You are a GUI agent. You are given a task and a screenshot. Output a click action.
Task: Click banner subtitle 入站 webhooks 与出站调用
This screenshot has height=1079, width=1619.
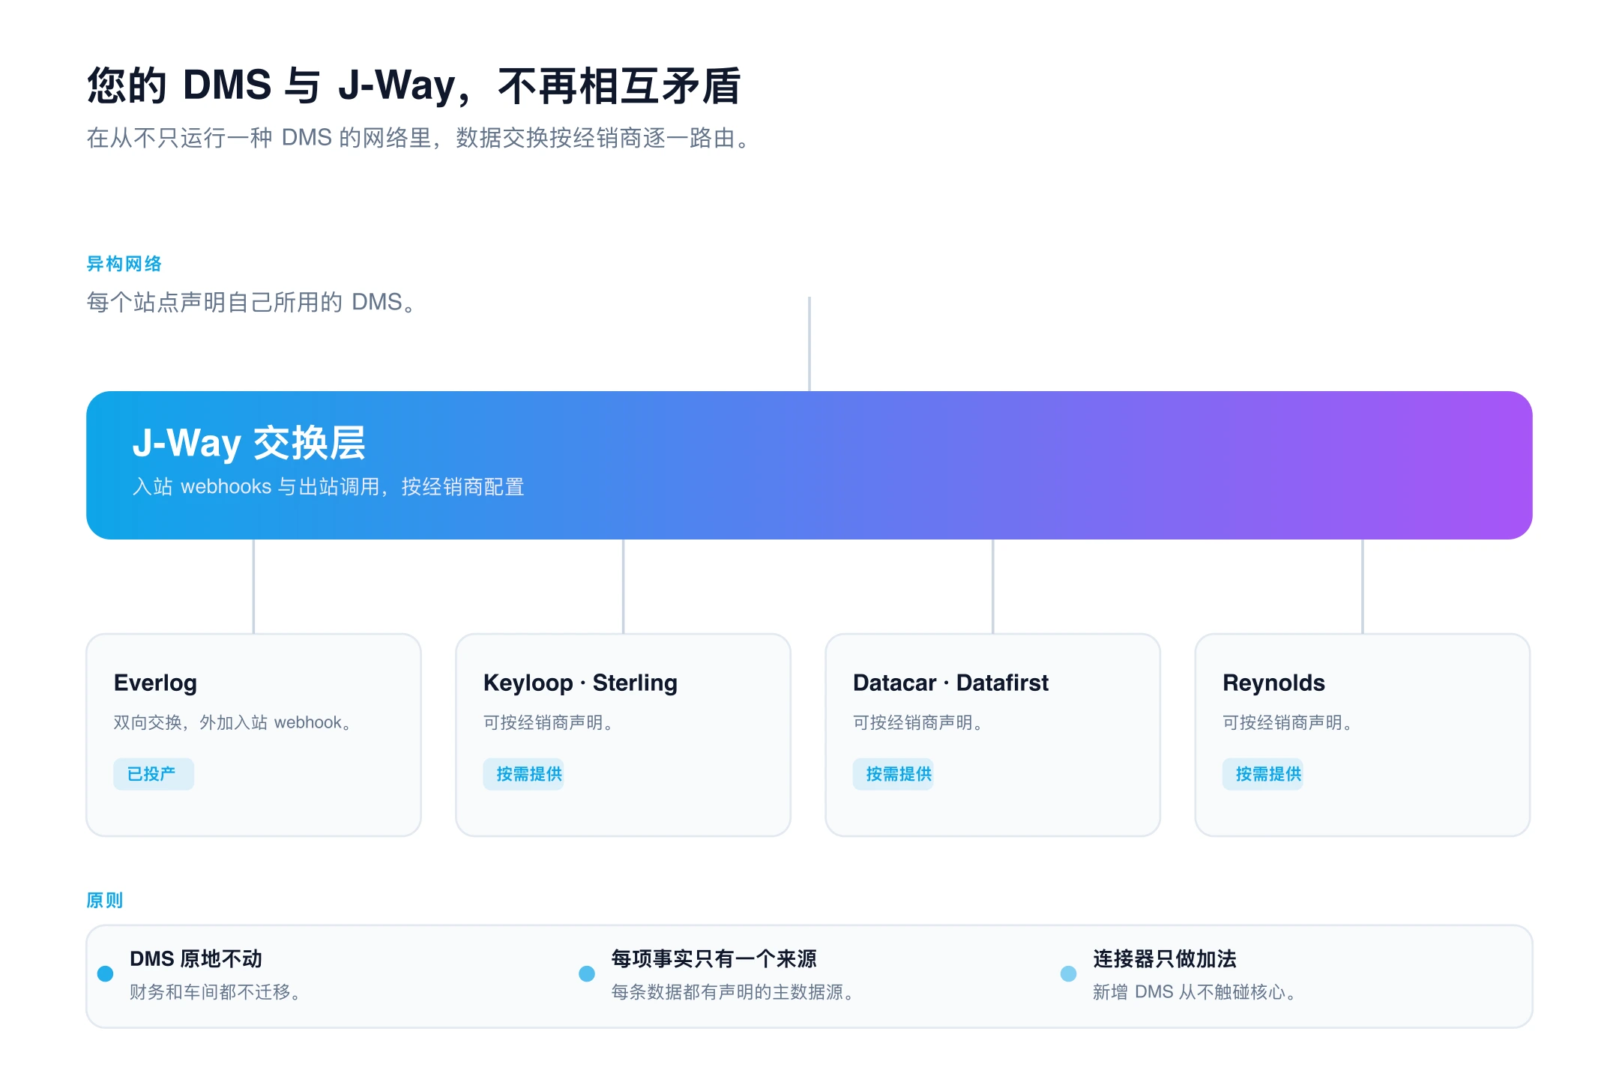(328, 486)
